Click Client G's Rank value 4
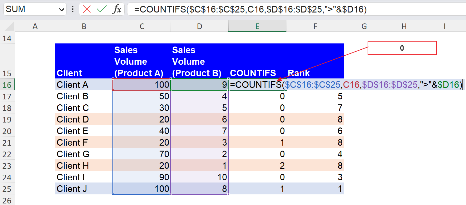 (x=315, y=154)
